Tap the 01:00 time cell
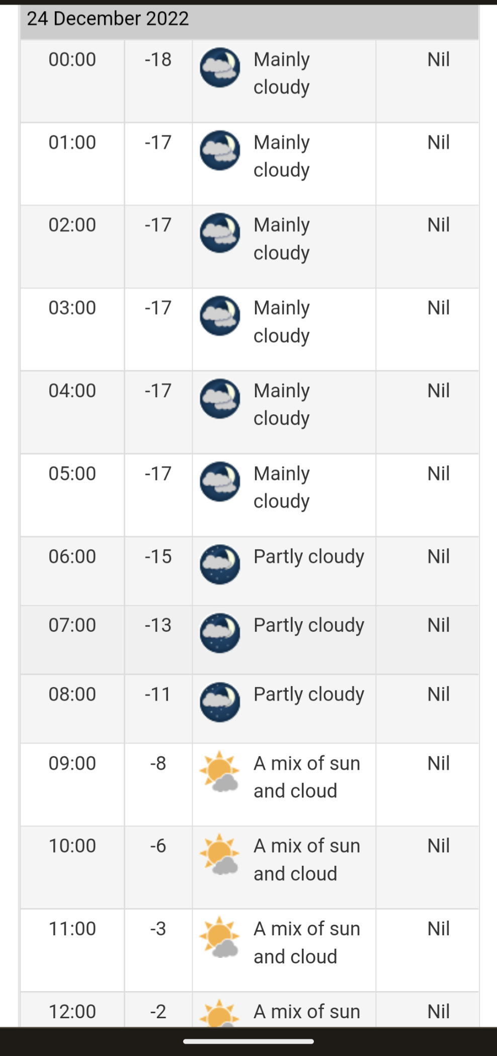 (72, 142)
